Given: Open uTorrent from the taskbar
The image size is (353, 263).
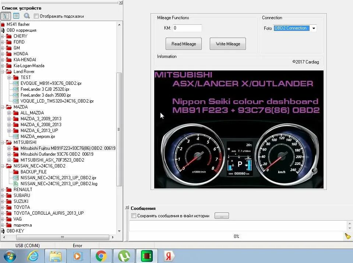Looking at the screenshot, I should coord(124,256).
